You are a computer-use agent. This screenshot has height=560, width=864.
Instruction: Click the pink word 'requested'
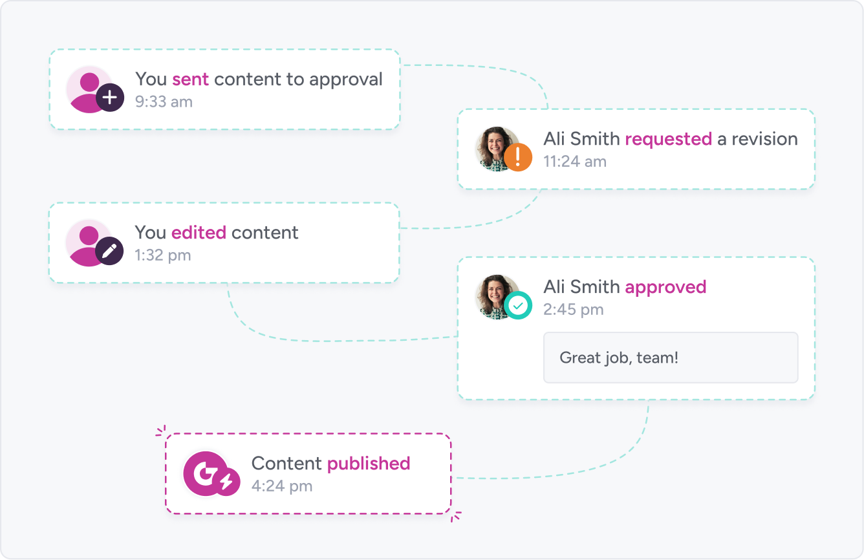(668, 139)
